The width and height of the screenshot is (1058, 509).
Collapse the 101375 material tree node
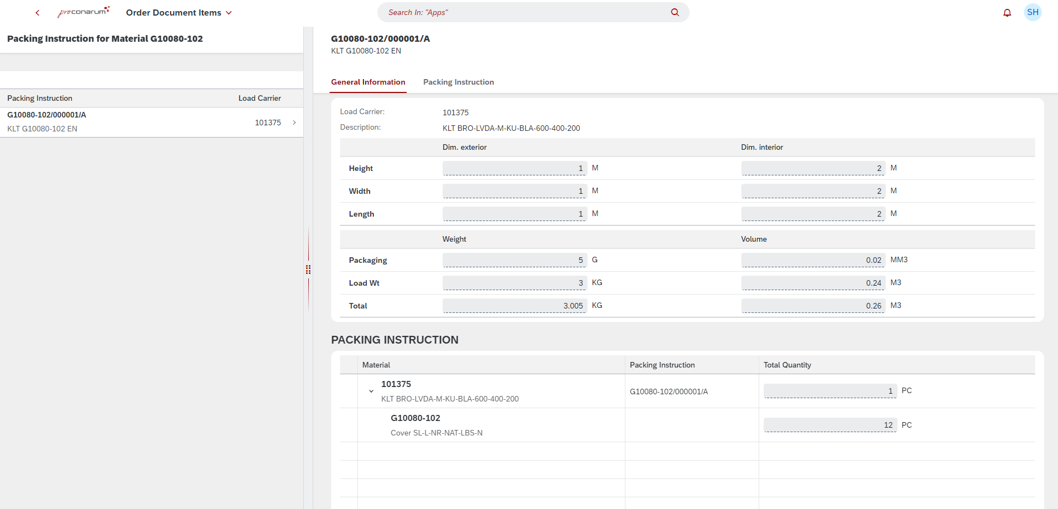pyautogui.click(x=371, y=391)
